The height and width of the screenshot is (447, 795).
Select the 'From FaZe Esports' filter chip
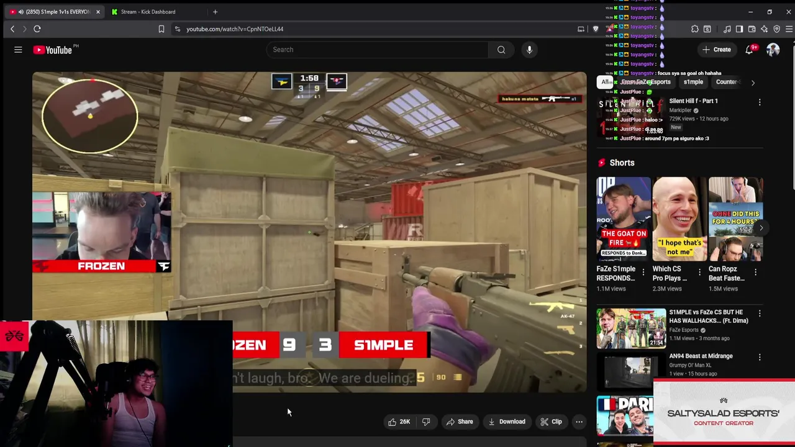coord(646,82)
